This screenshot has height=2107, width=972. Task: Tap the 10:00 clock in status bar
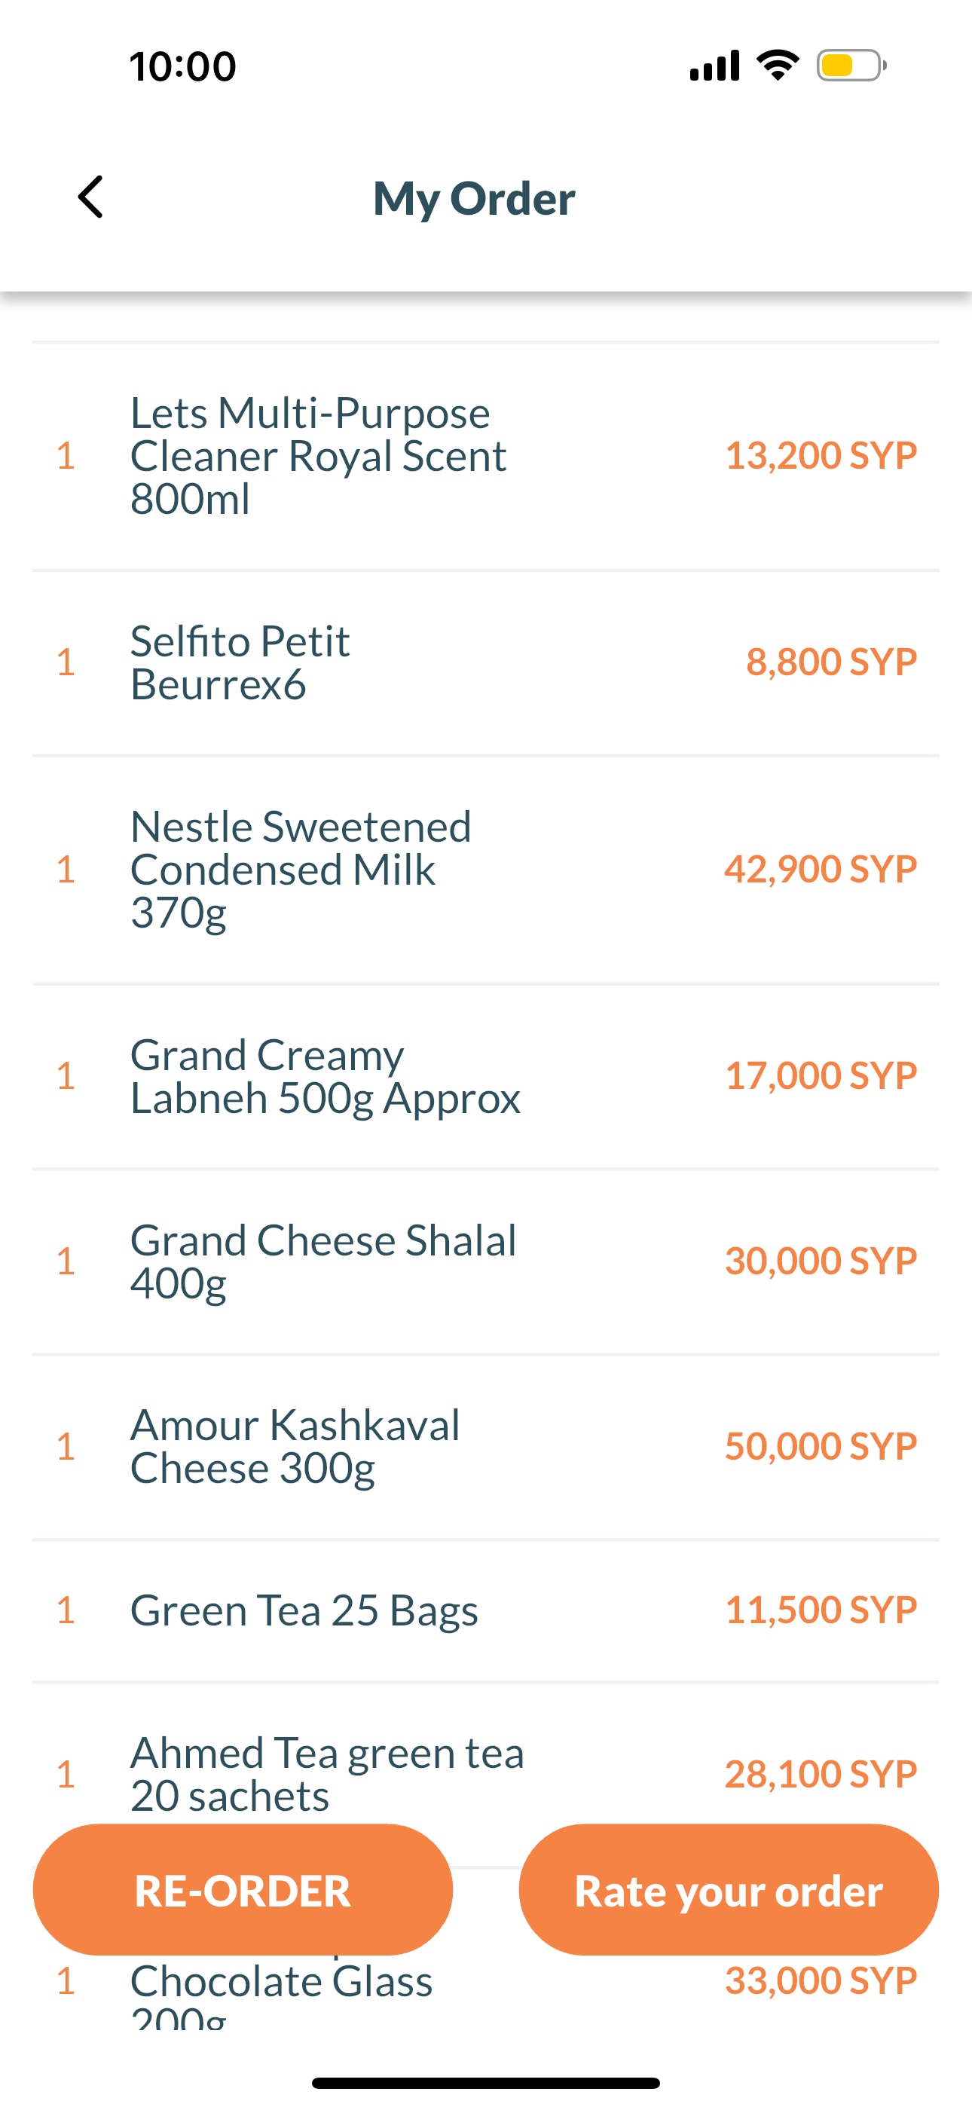[182, 66]
